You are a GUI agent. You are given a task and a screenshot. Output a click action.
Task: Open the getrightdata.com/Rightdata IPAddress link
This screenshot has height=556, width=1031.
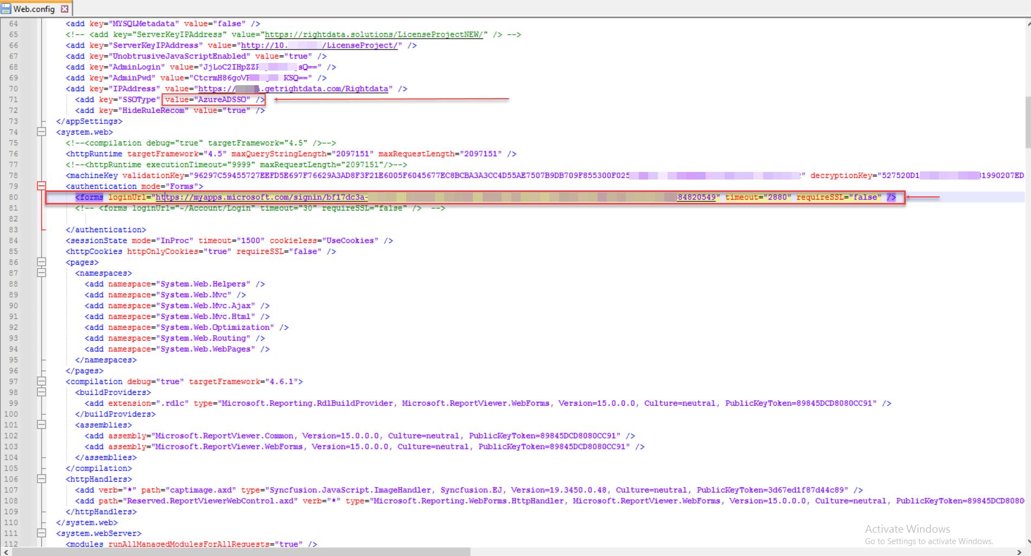click(293, 89)
